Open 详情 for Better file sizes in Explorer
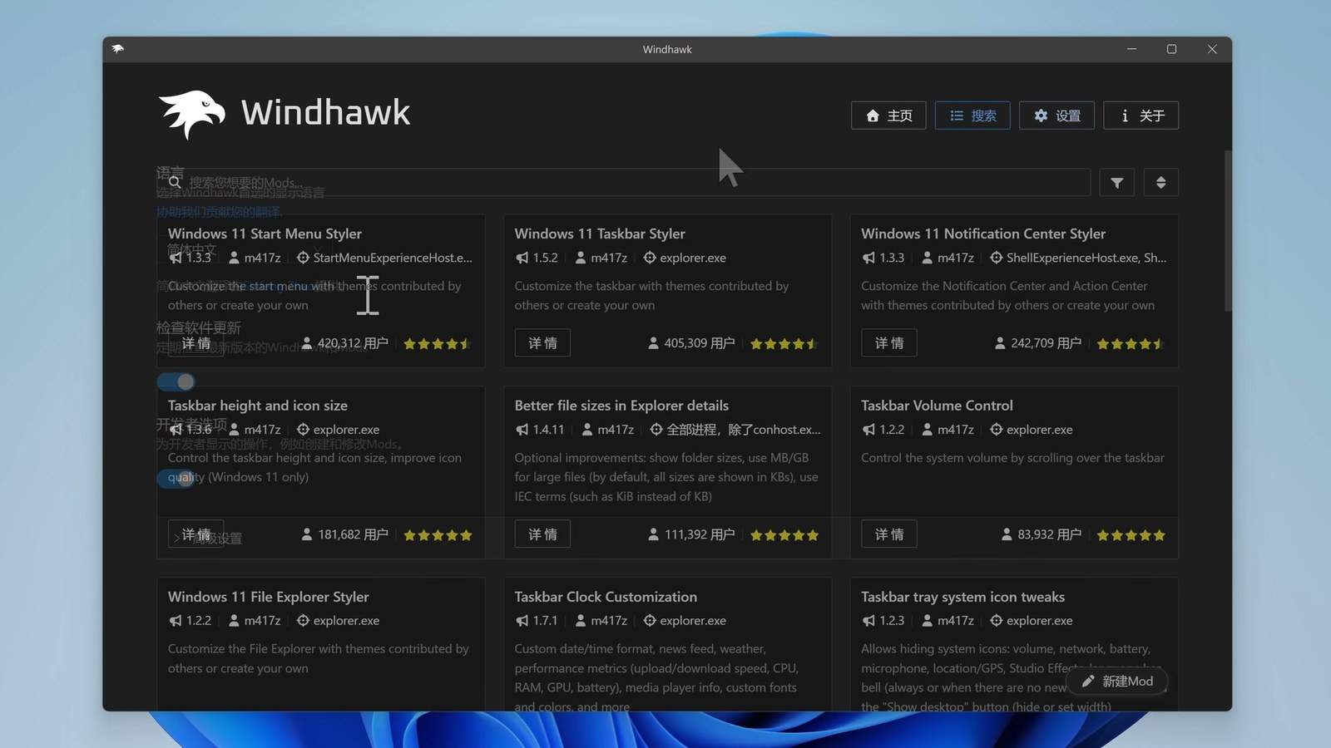 [x=542, y=534]
